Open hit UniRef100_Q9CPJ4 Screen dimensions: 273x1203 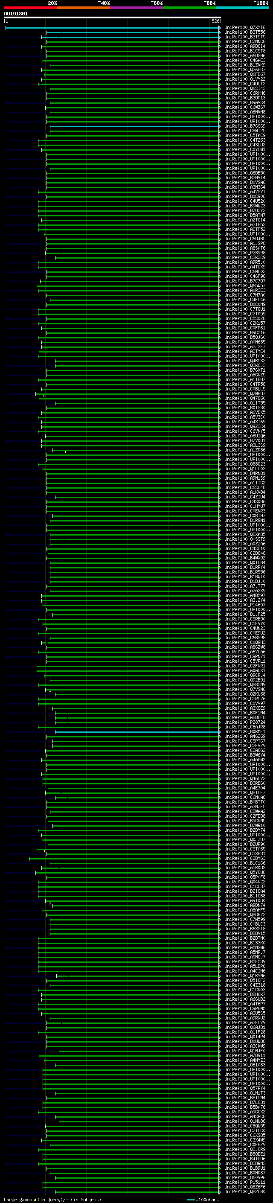click(x=245, y=675)
